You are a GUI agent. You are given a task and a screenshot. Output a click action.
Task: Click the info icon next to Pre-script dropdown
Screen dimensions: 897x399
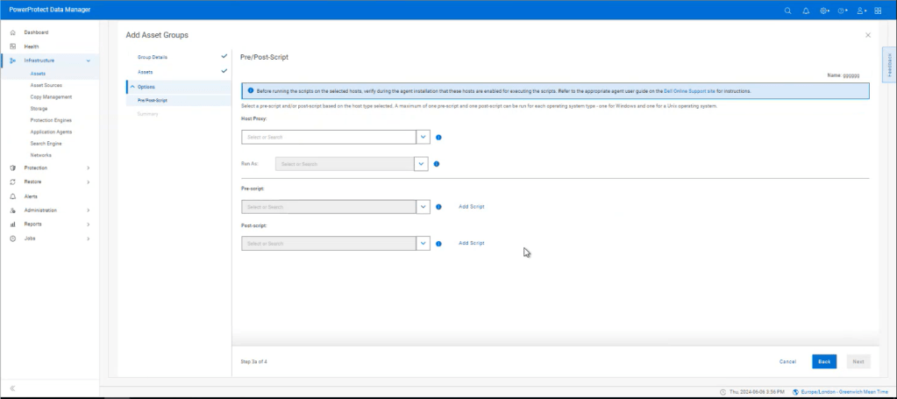coord(438,207)
